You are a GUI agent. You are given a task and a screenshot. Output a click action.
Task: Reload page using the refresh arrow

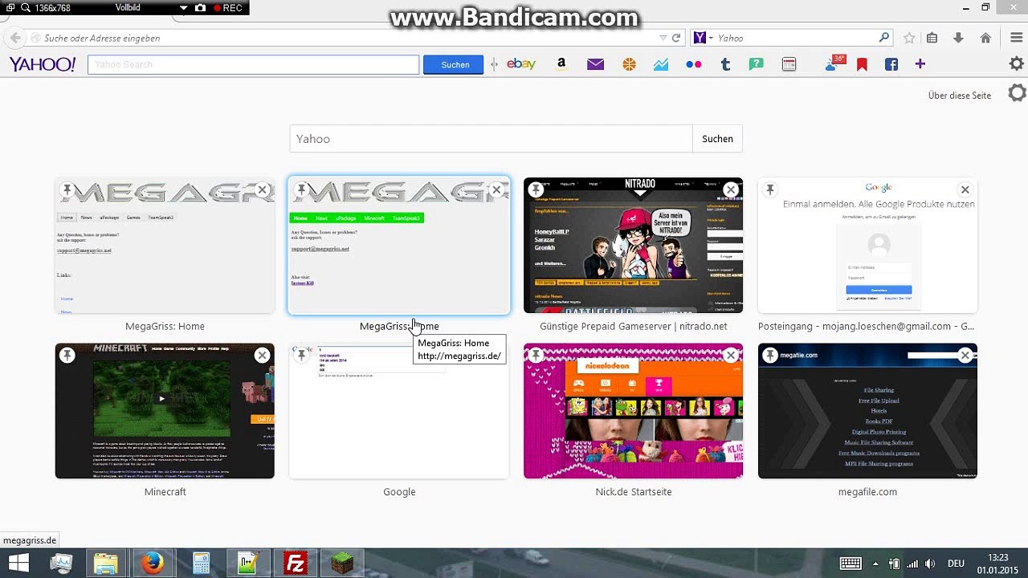676,38
